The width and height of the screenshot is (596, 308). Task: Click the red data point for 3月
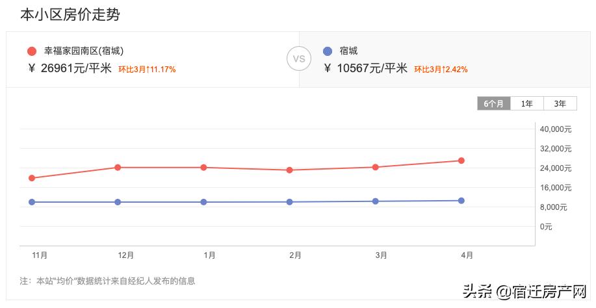click(375, 167)
